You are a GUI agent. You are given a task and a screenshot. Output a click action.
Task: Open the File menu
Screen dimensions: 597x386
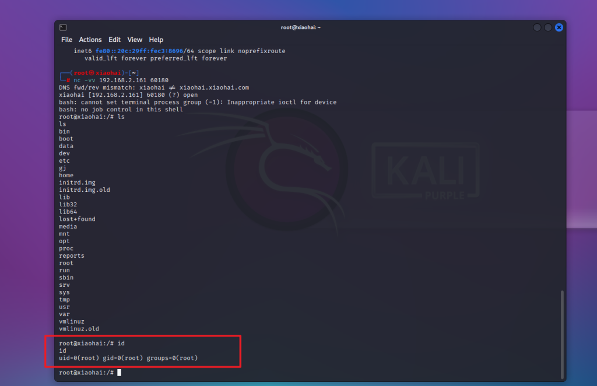click(66, 40)
